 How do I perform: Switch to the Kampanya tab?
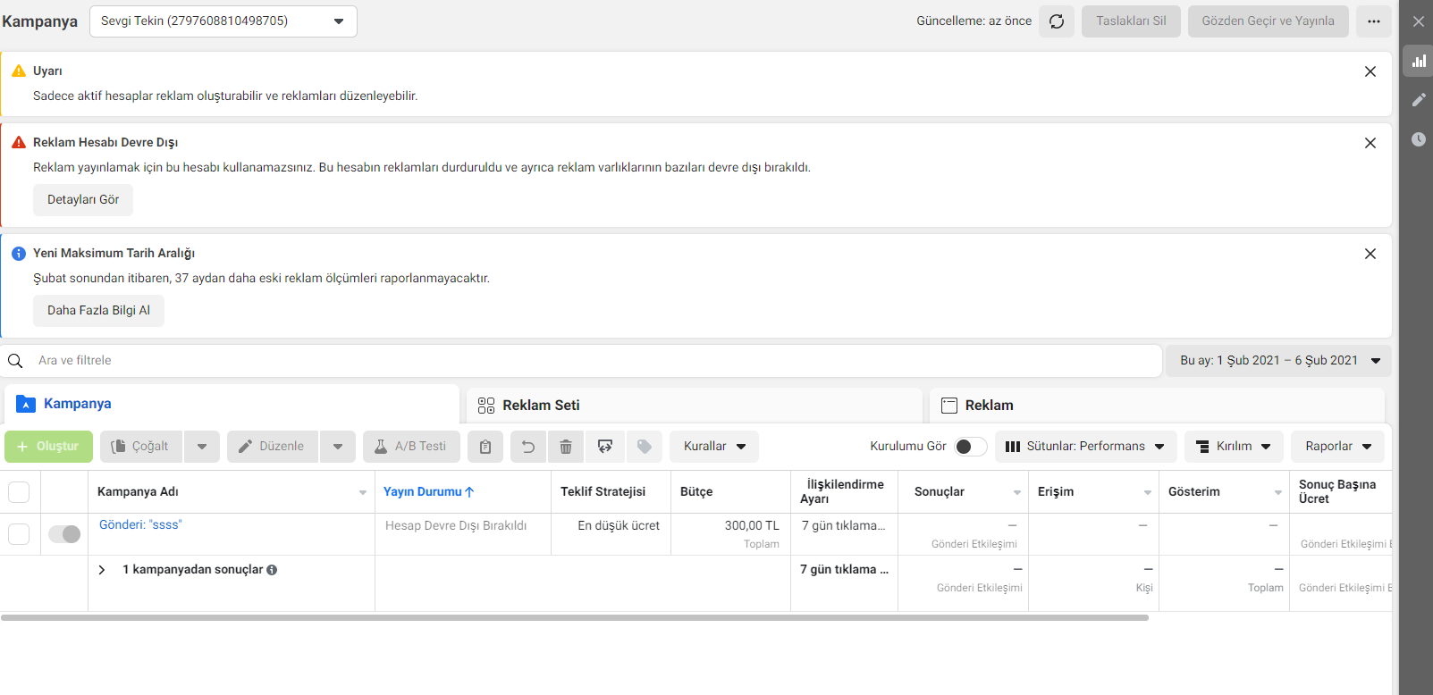coord(232,404)
